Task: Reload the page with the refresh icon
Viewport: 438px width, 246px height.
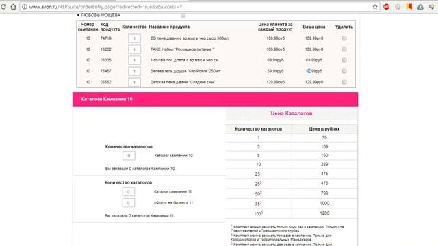Action: point(3,7)
